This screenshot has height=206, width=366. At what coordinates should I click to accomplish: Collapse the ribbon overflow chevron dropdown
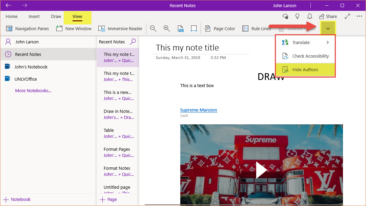(x=328, y=29)
